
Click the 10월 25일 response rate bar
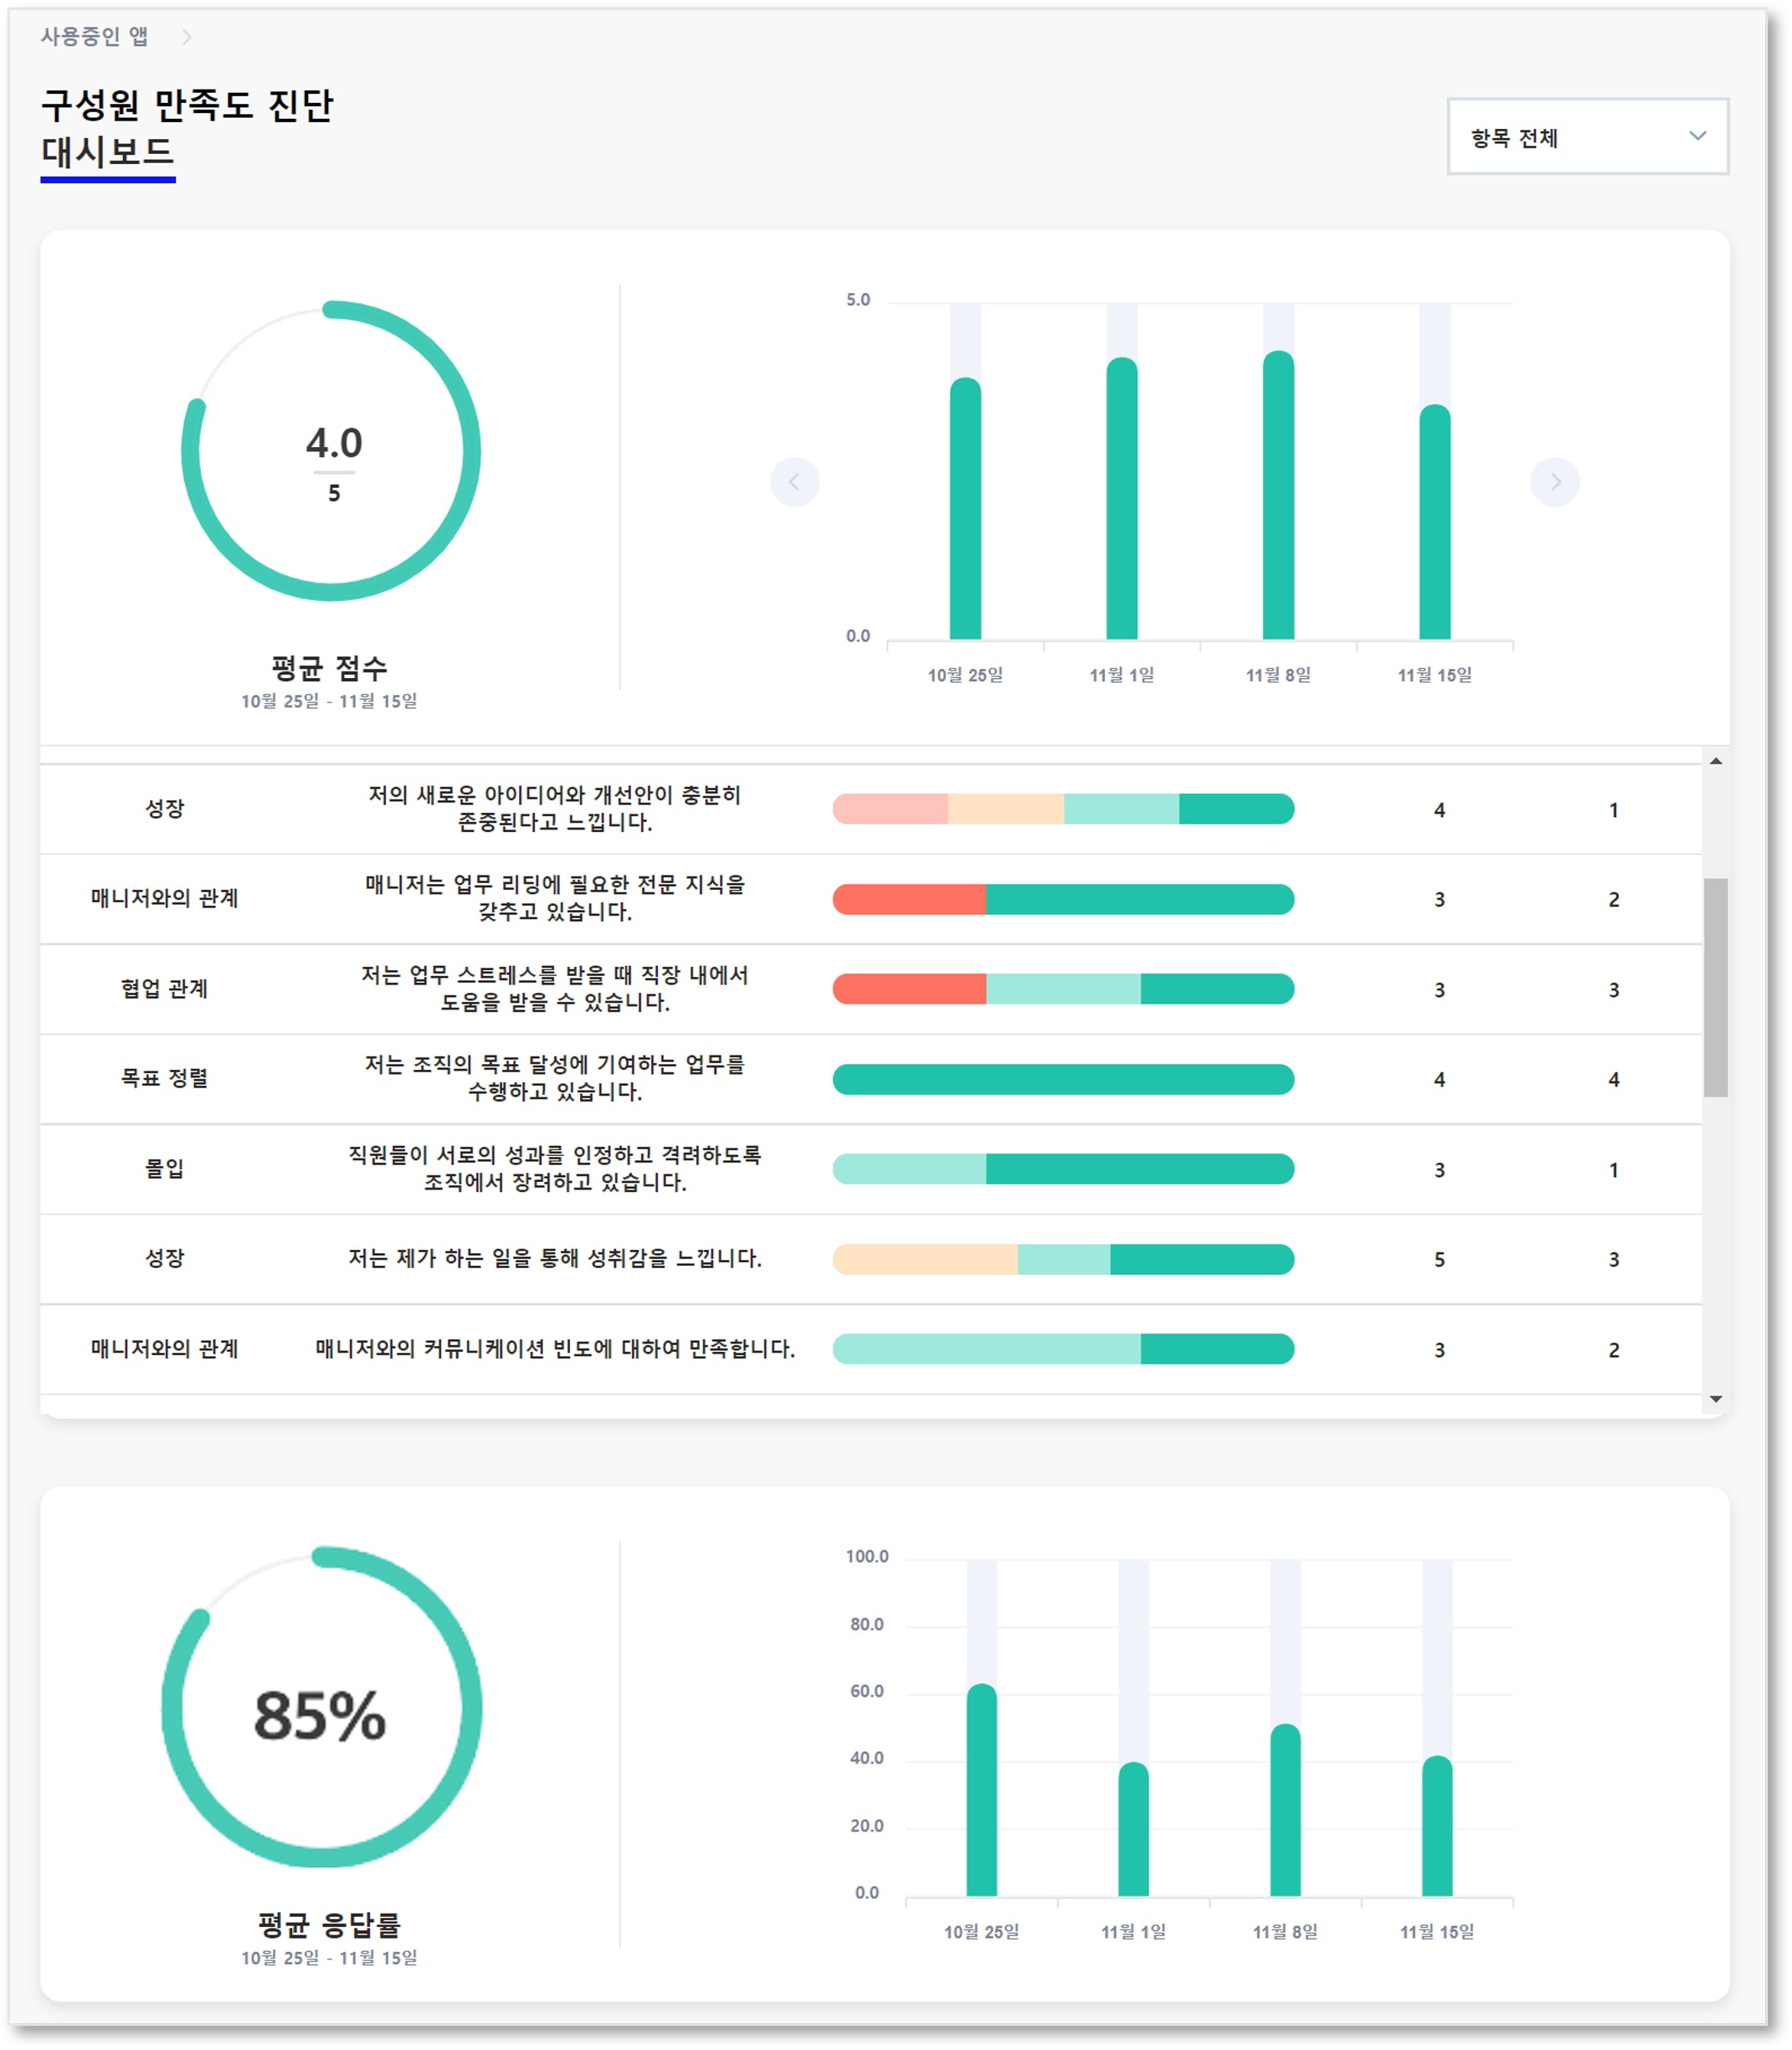[x=981, y=1790]
